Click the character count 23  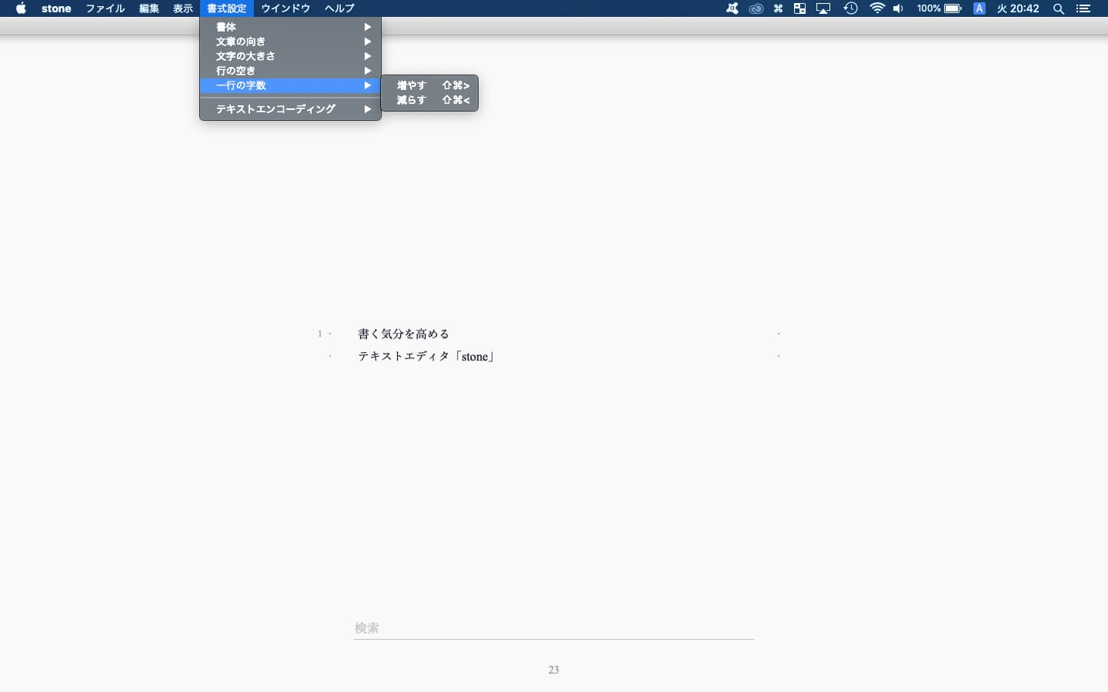click(x=553, y=670)
